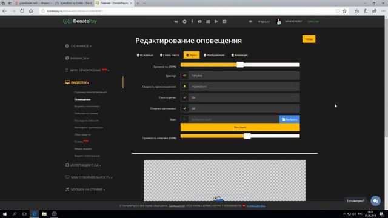Click the square icon after play-triangle in header
This screenshot has width=388, height=218.
[224, 22]
